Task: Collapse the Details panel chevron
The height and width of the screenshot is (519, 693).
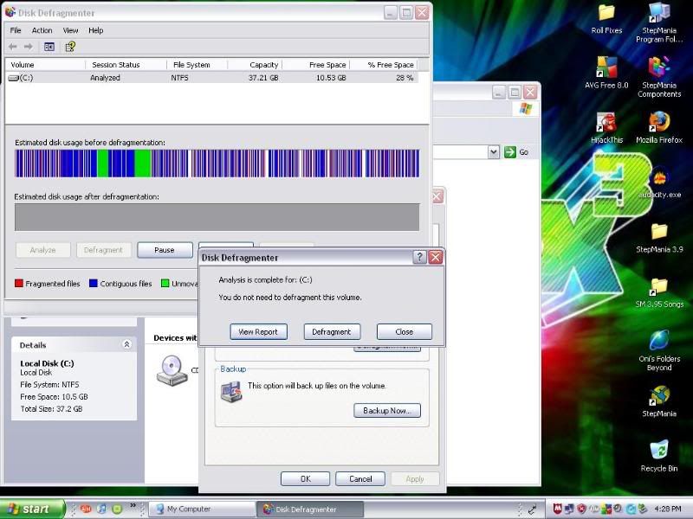Action: (126, 344)
